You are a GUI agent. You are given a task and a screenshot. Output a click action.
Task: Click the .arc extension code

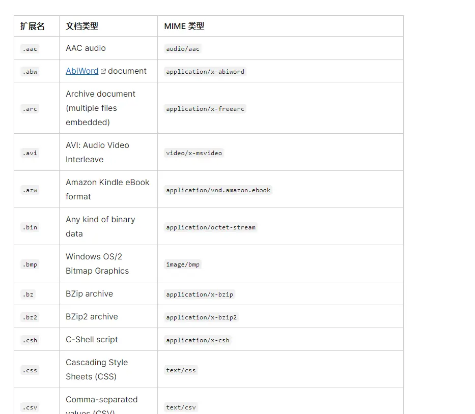pyautogui.click(x=30, y=109)
